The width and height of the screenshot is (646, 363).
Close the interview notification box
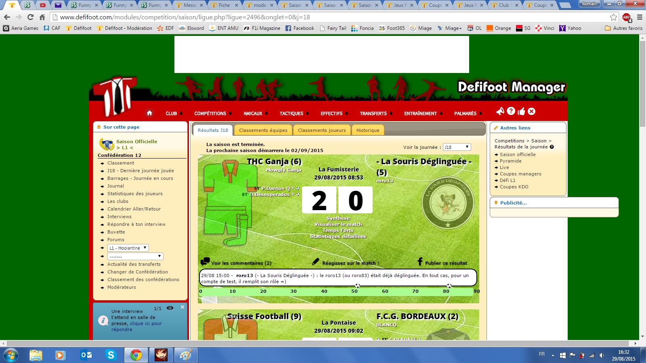click(x=182, y=307)
